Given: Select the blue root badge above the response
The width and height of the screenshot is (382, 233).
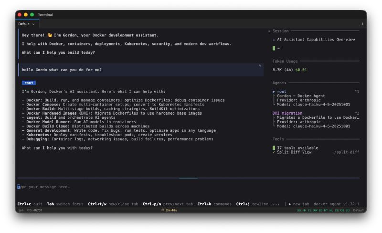Looking at the screenshot, I should click(29, 83).
